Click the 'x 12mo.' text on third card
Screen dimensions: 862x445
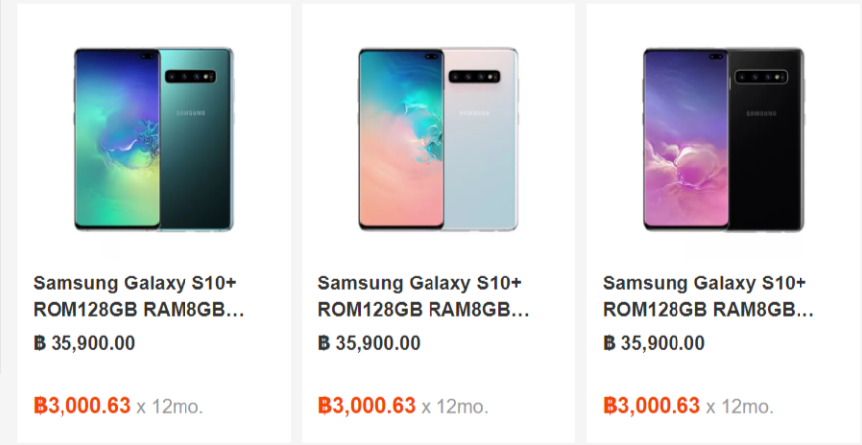740,407
